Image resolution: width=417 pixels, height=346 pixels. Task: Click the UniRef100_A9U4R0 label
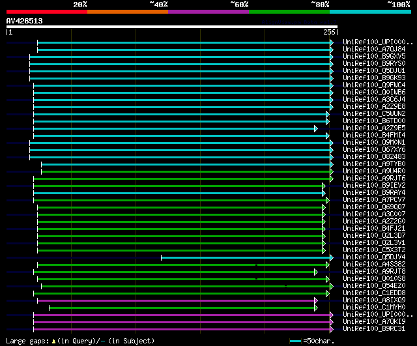(374, 171)
